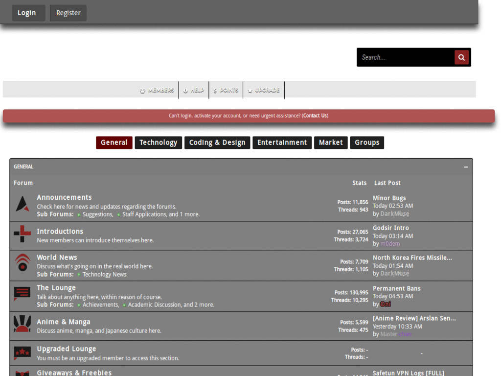Select the Entertainment tab

(282, 142)
